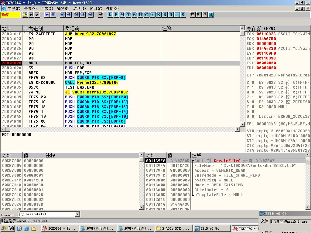The image size is (311, 233).
Task: Click the Close program X toolbar icon
Action: tap(37, 15)
